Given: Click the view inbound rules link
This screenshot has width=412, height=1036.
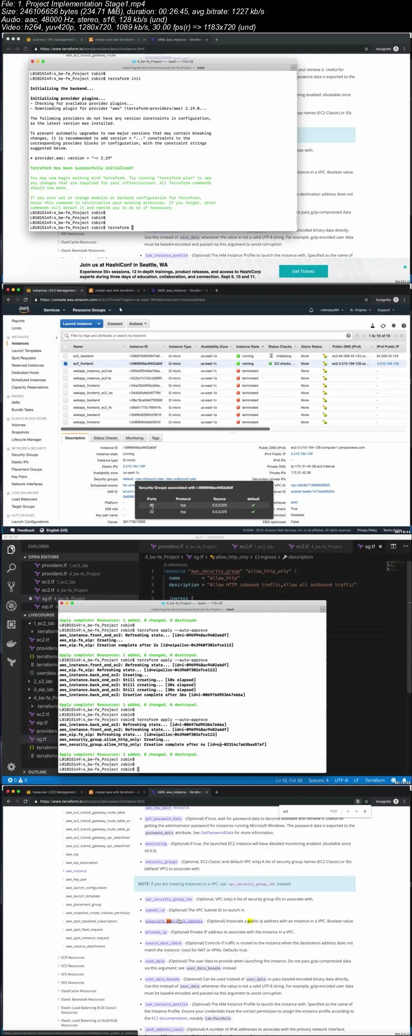Looking at the screenshot, I should click(149, 479).
